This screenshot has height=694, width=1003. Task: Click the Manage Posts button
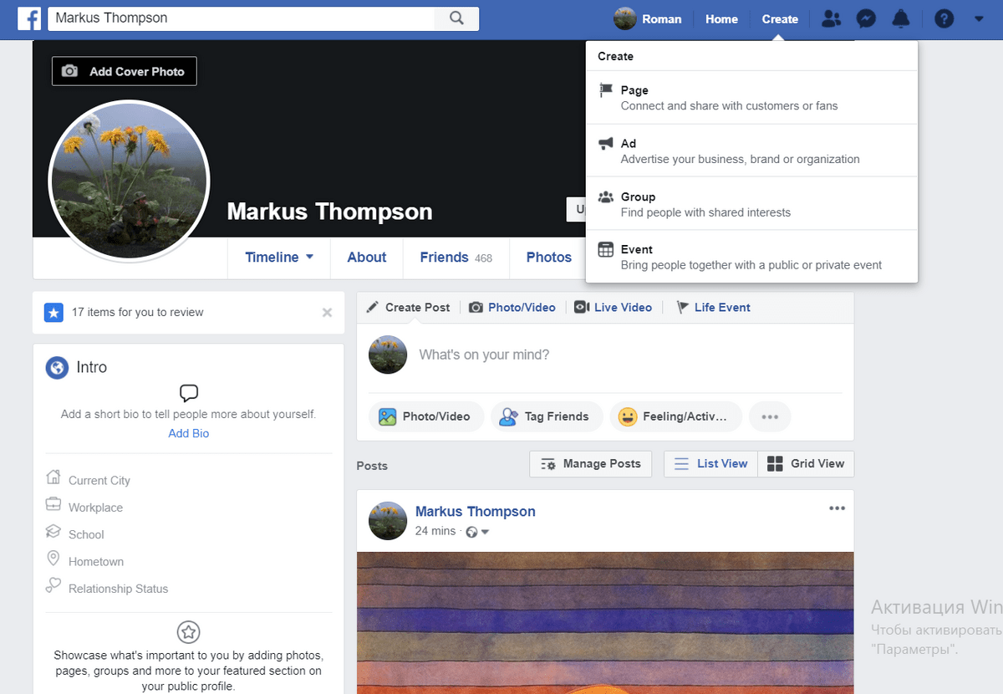590,464
